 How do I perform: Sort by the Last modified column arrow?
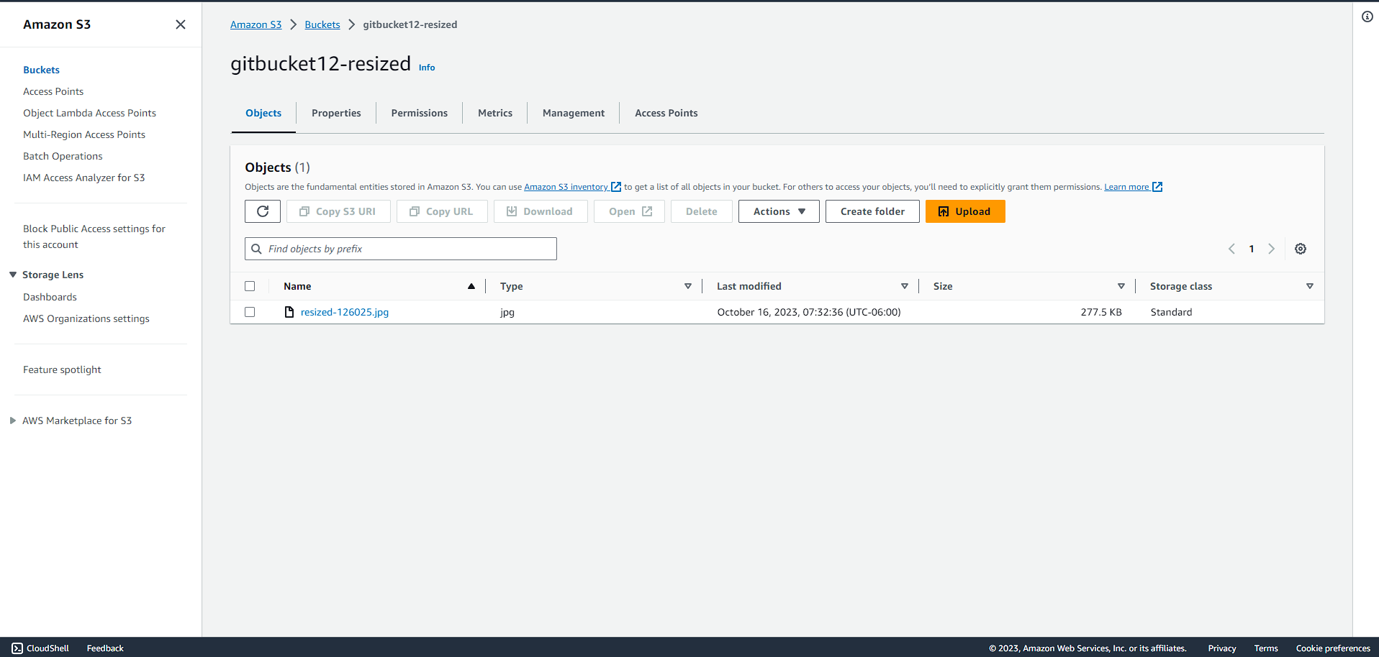coord(905,286)
